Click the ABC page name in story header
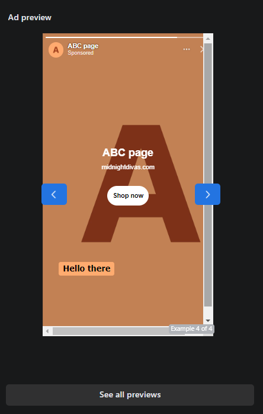 (x=83, y=46)
